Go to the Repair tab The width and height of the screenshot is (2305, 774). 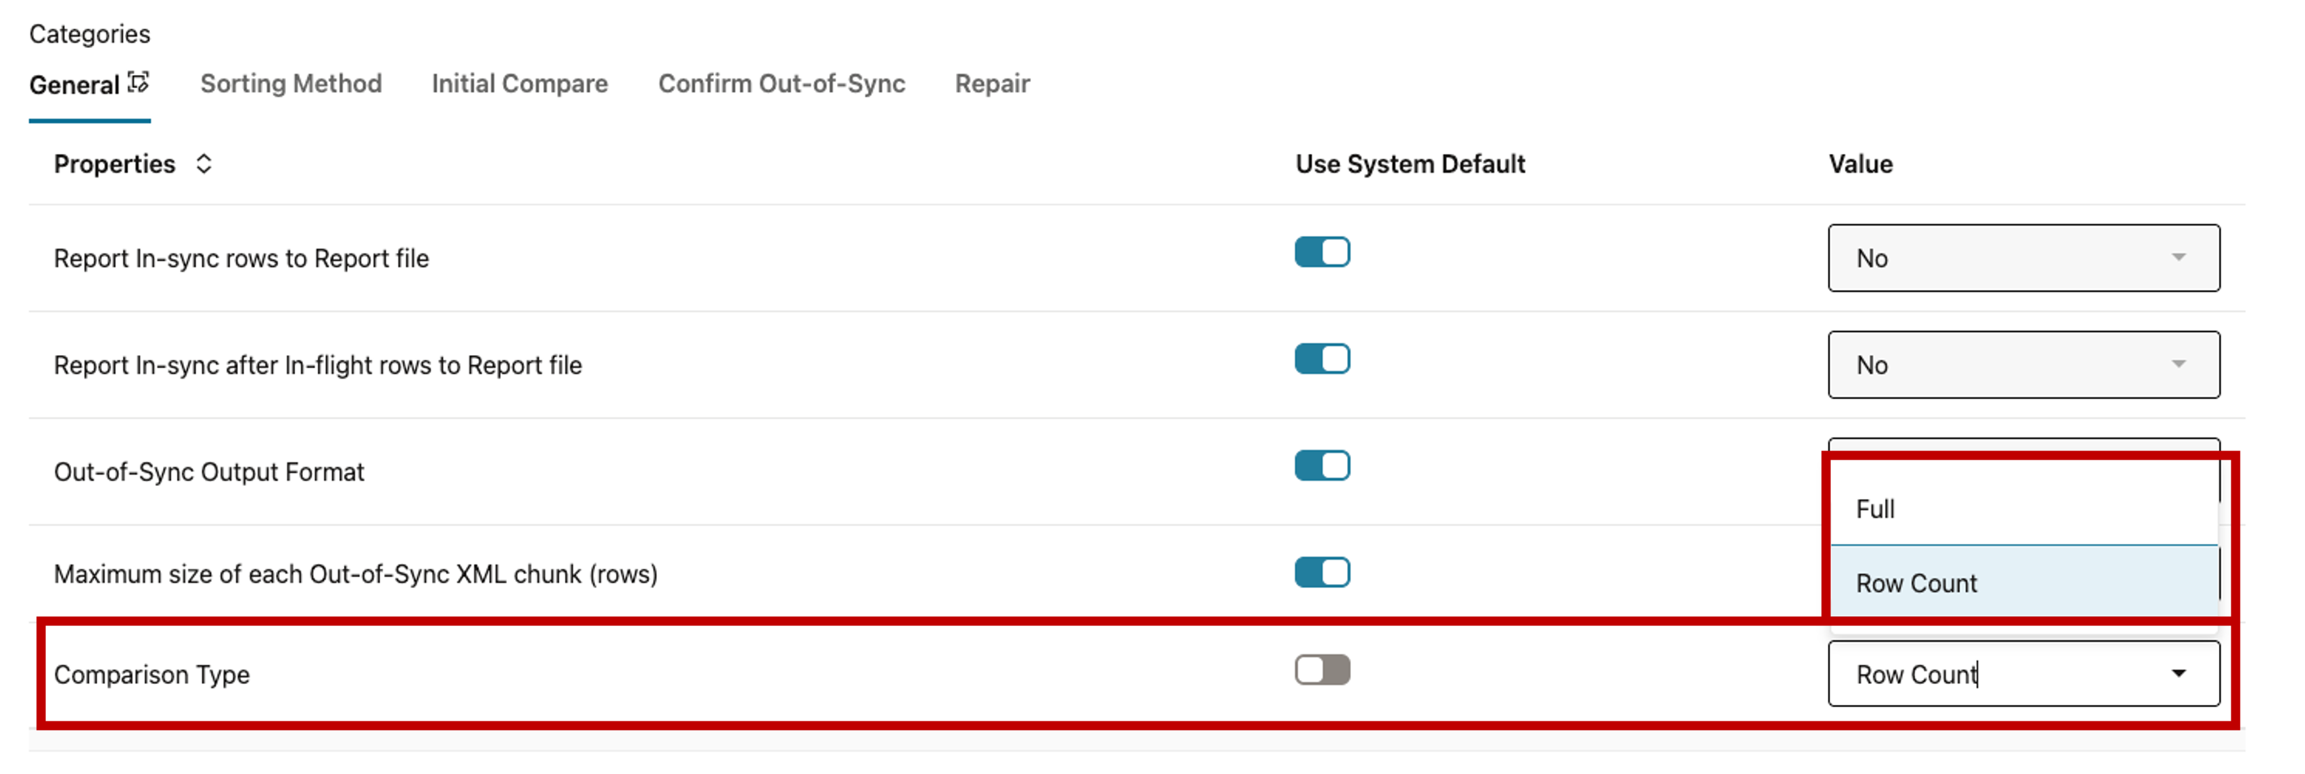pos(991,84)
